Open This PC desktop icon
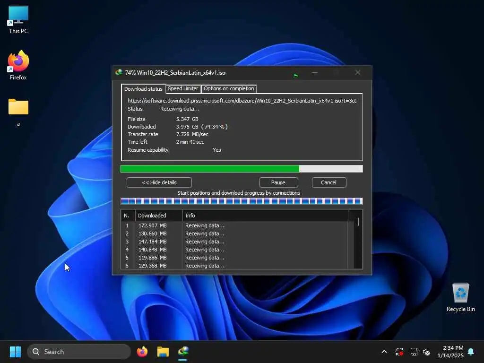The height and width of the screenshot is (363, 484). point(18,20)
